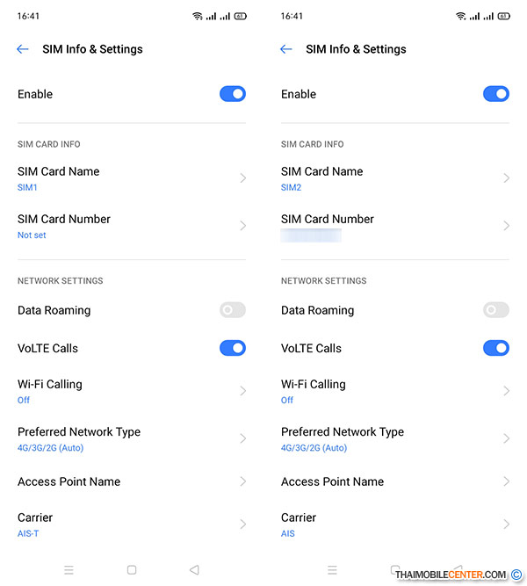The image size is (527, 586).
Task: Turn off VoLTE Calls for SIM2
Action: click(x=496, y=348)
